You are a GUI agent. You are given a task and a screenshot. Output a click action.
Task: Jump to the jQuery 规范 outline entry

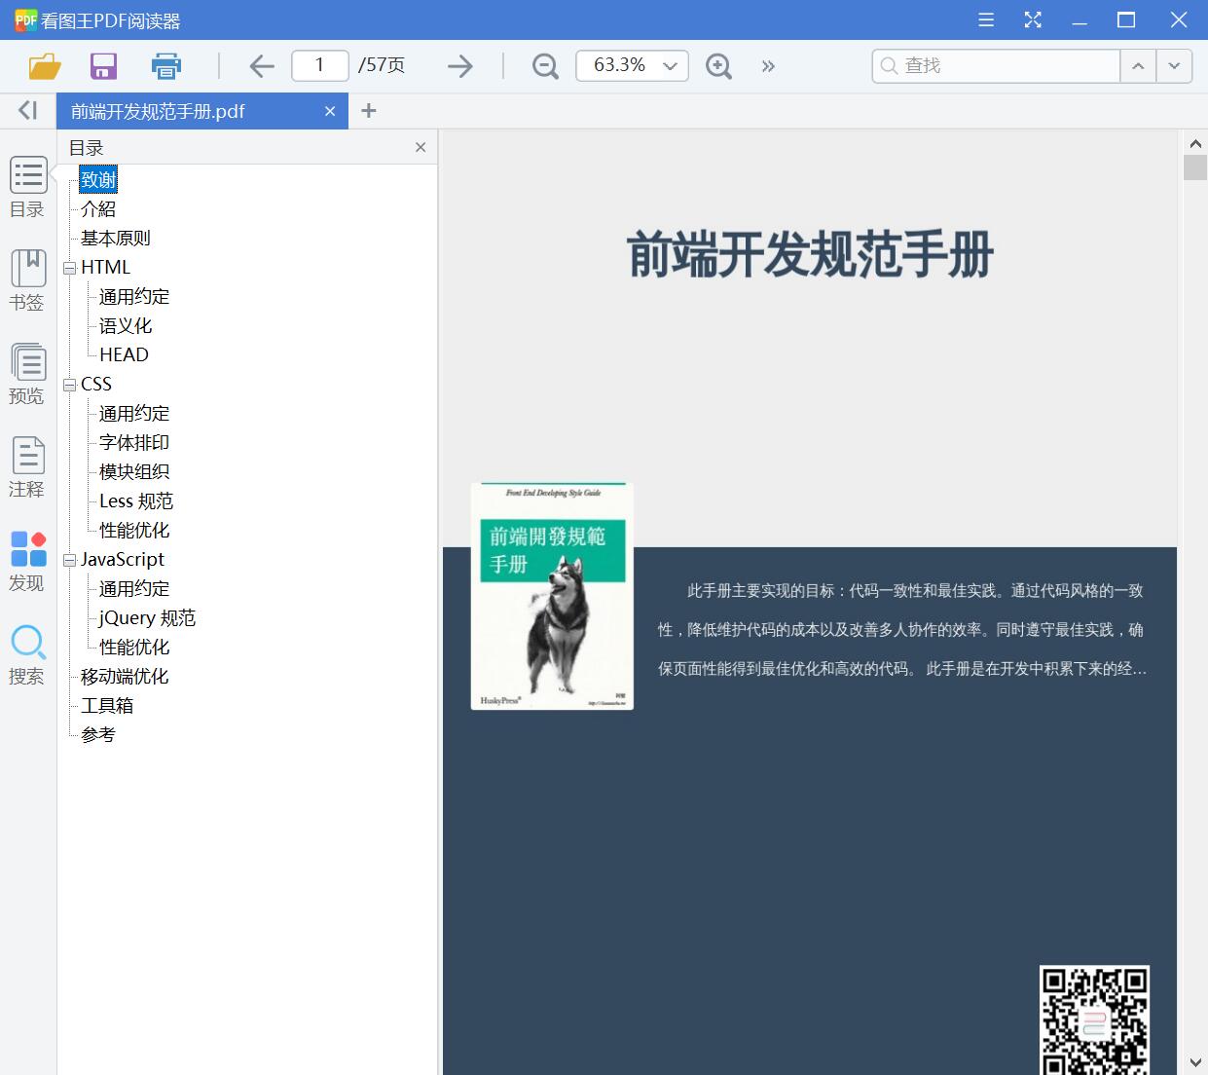point(146,617)
